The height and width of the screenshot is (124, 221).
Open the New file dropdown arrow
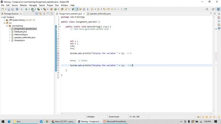6,9
